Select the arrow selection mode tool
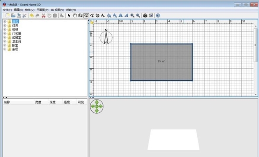Screen dimensions: 259x157 coord(69,16)
